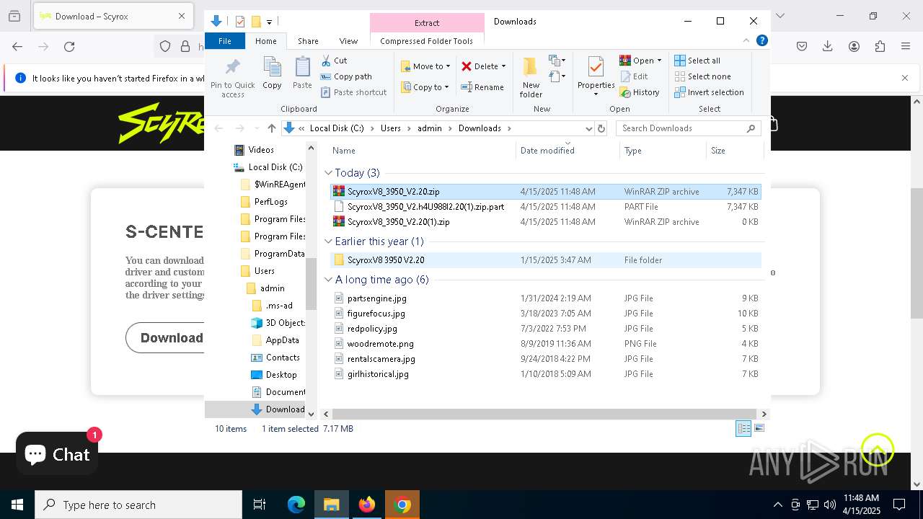Open Save to Pocket icon in Firefox
This screenshot has height=519, width=923.
[802, 46]
